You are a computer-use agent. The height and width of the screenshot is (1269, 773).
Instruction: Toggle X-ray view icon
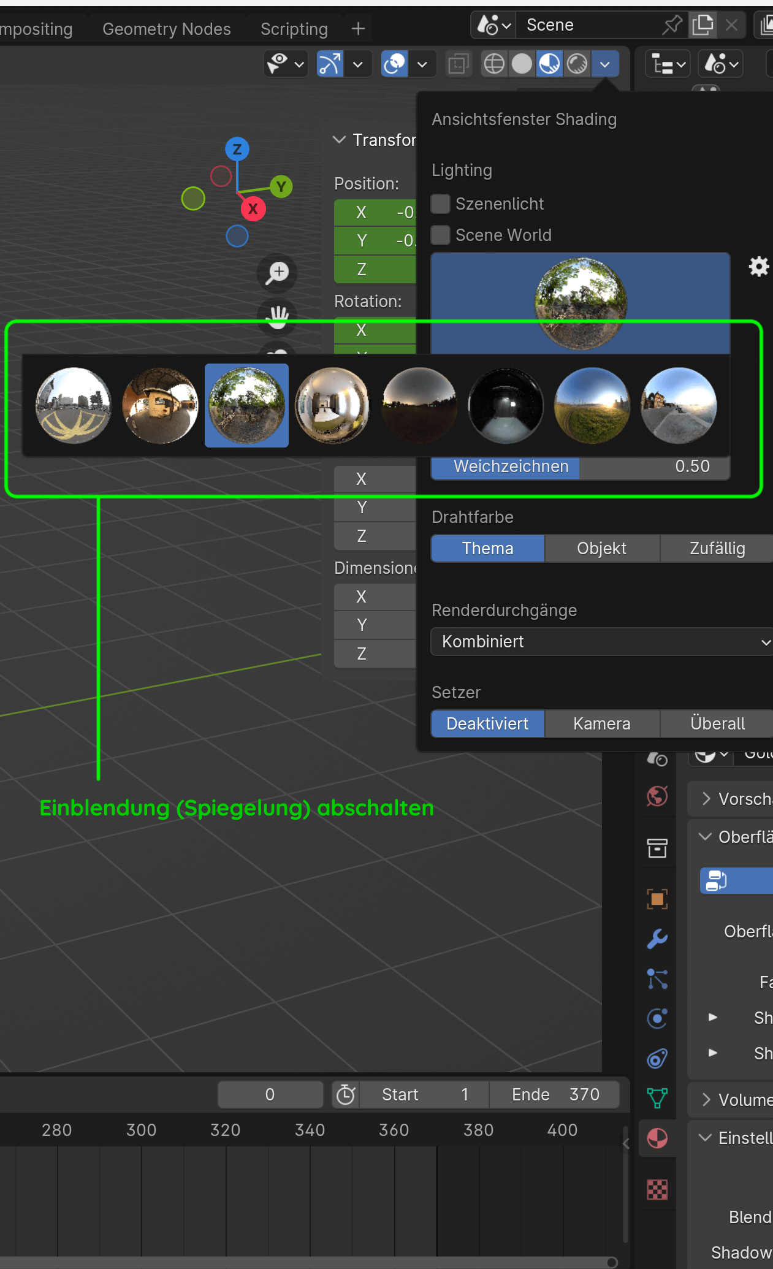point(458,64)
